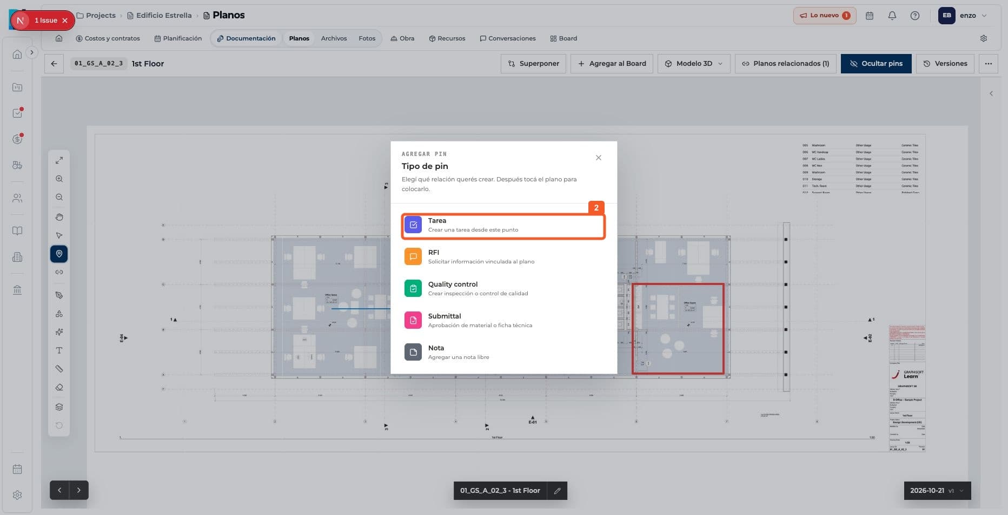The width and height of the screenshot is (1008, 515).
Task: Select the link tool in plan toolbar
Action: click(59, 272)
